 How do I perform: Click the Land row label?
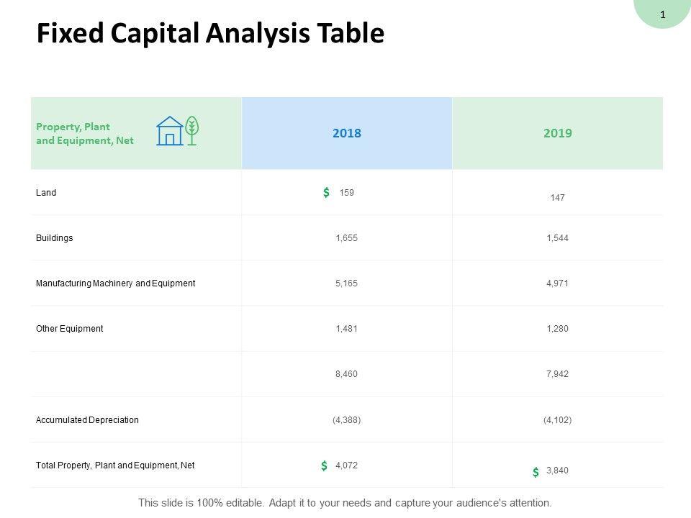46,193
